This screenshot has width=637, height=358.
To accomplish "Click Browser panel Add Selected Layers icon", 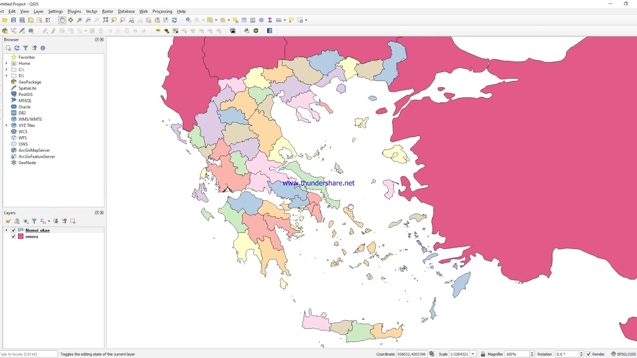I will (8, 48).
